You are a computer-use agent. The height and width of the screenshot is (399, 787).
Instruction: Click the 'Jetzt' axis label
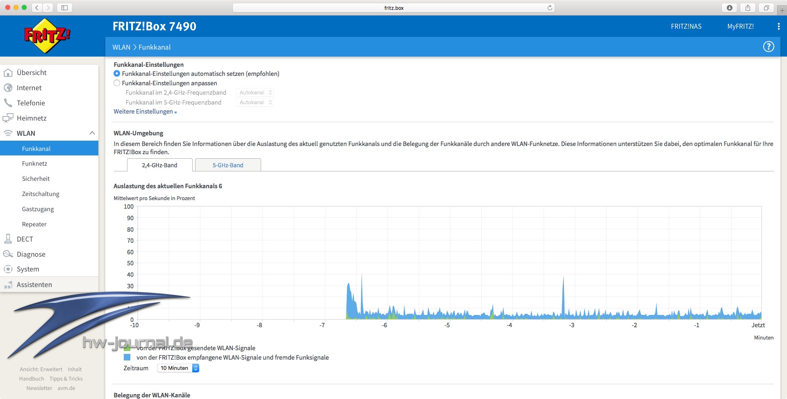point(758,325)
